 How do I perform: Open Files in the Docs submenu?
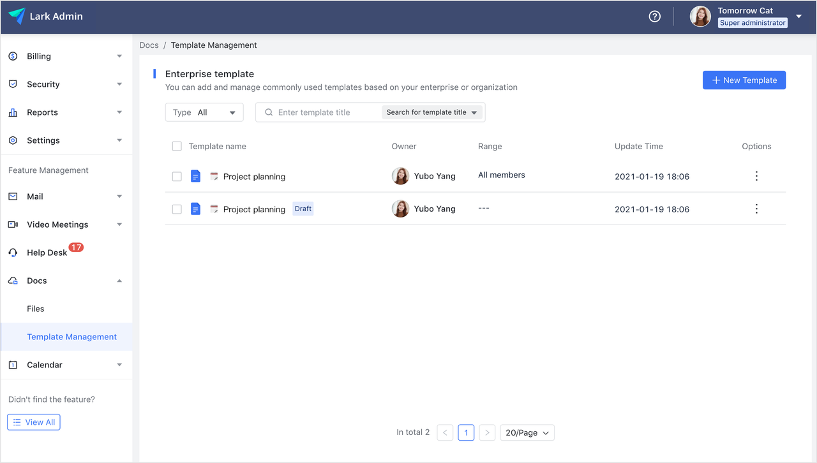point(36,309)
